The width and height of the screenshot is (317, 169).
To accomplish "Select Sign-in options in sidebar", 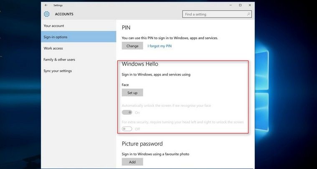I will (79, 37).
